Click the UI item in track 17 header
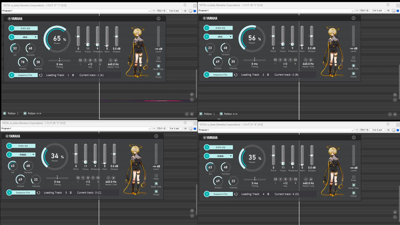400x225 pixels. [185, 11]
